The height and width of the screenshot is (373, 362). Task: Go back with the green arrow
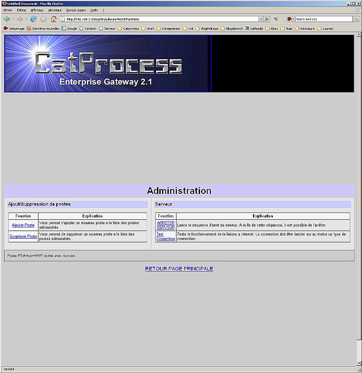pyautogui.click(x=7, y=19)
